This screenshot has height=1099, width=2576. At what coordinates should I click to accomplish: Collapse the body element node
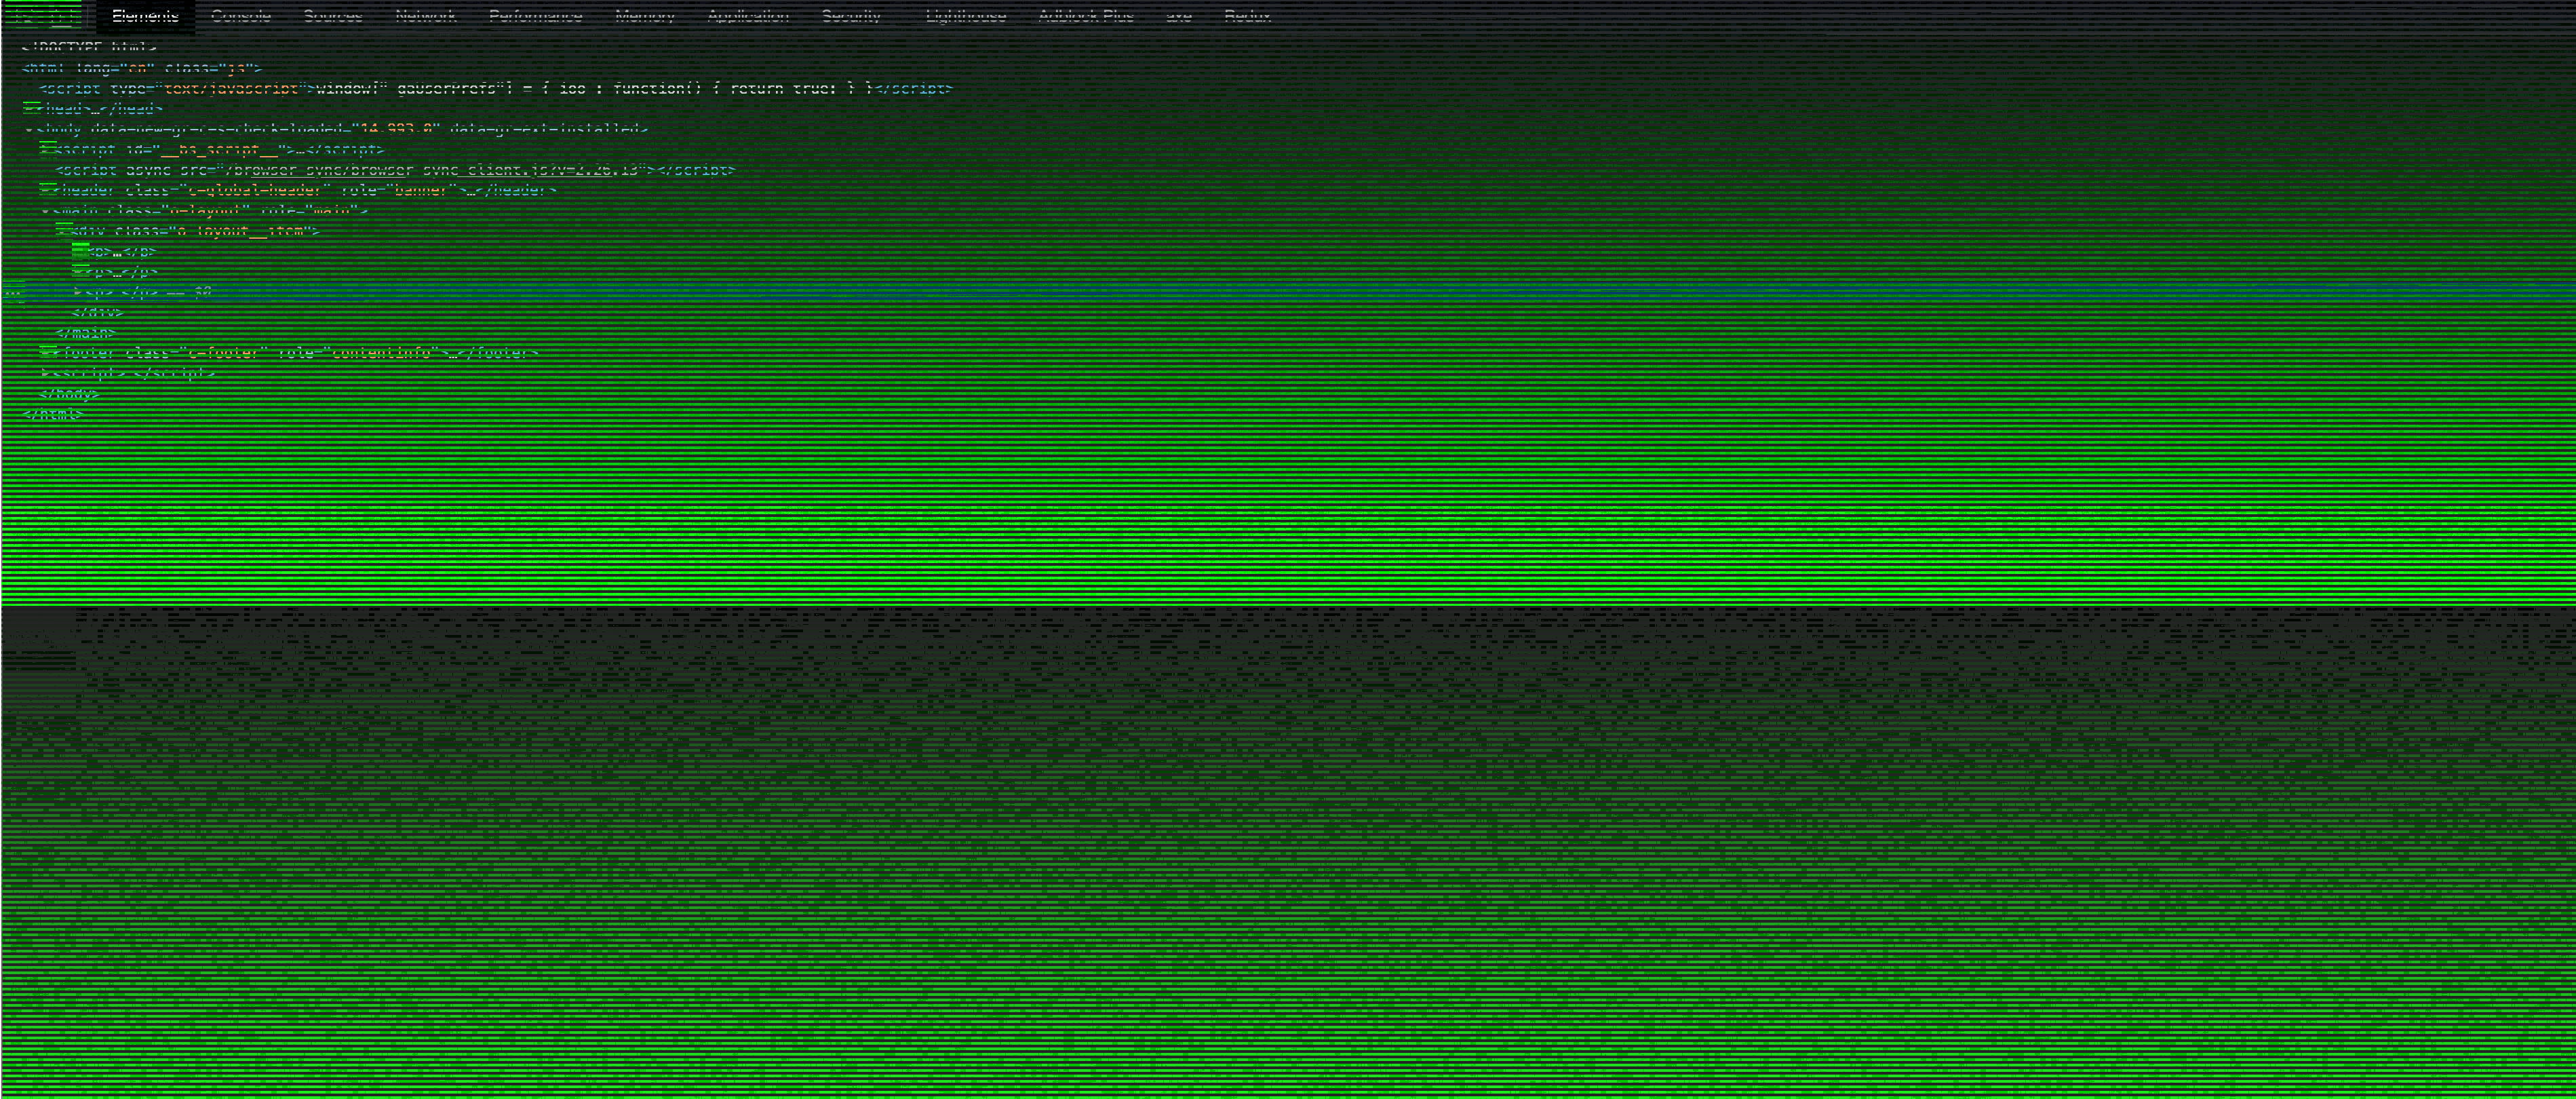pos(28,129)
